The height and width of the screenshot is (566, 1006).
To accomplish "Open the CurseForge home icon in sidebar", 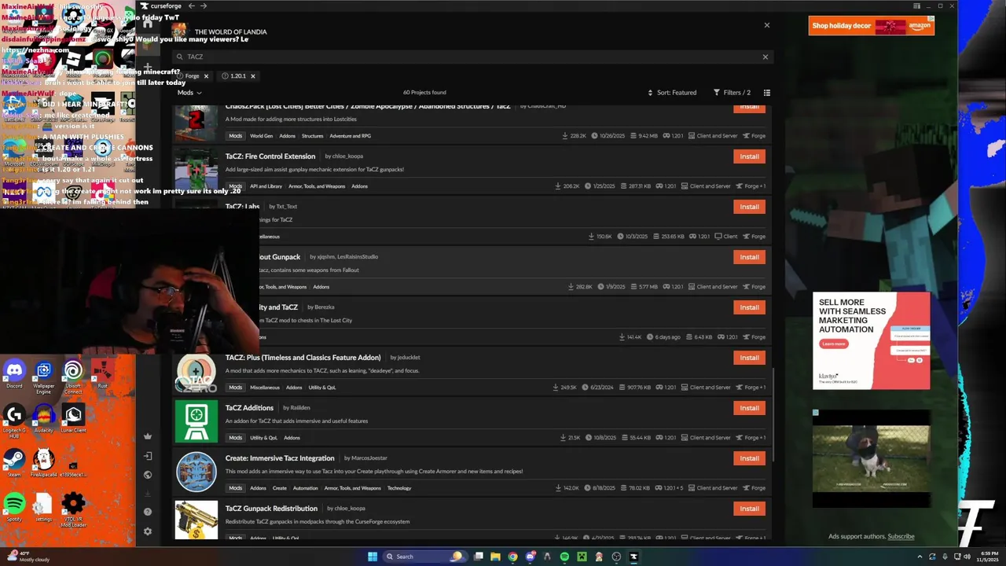I will point(147,24).
